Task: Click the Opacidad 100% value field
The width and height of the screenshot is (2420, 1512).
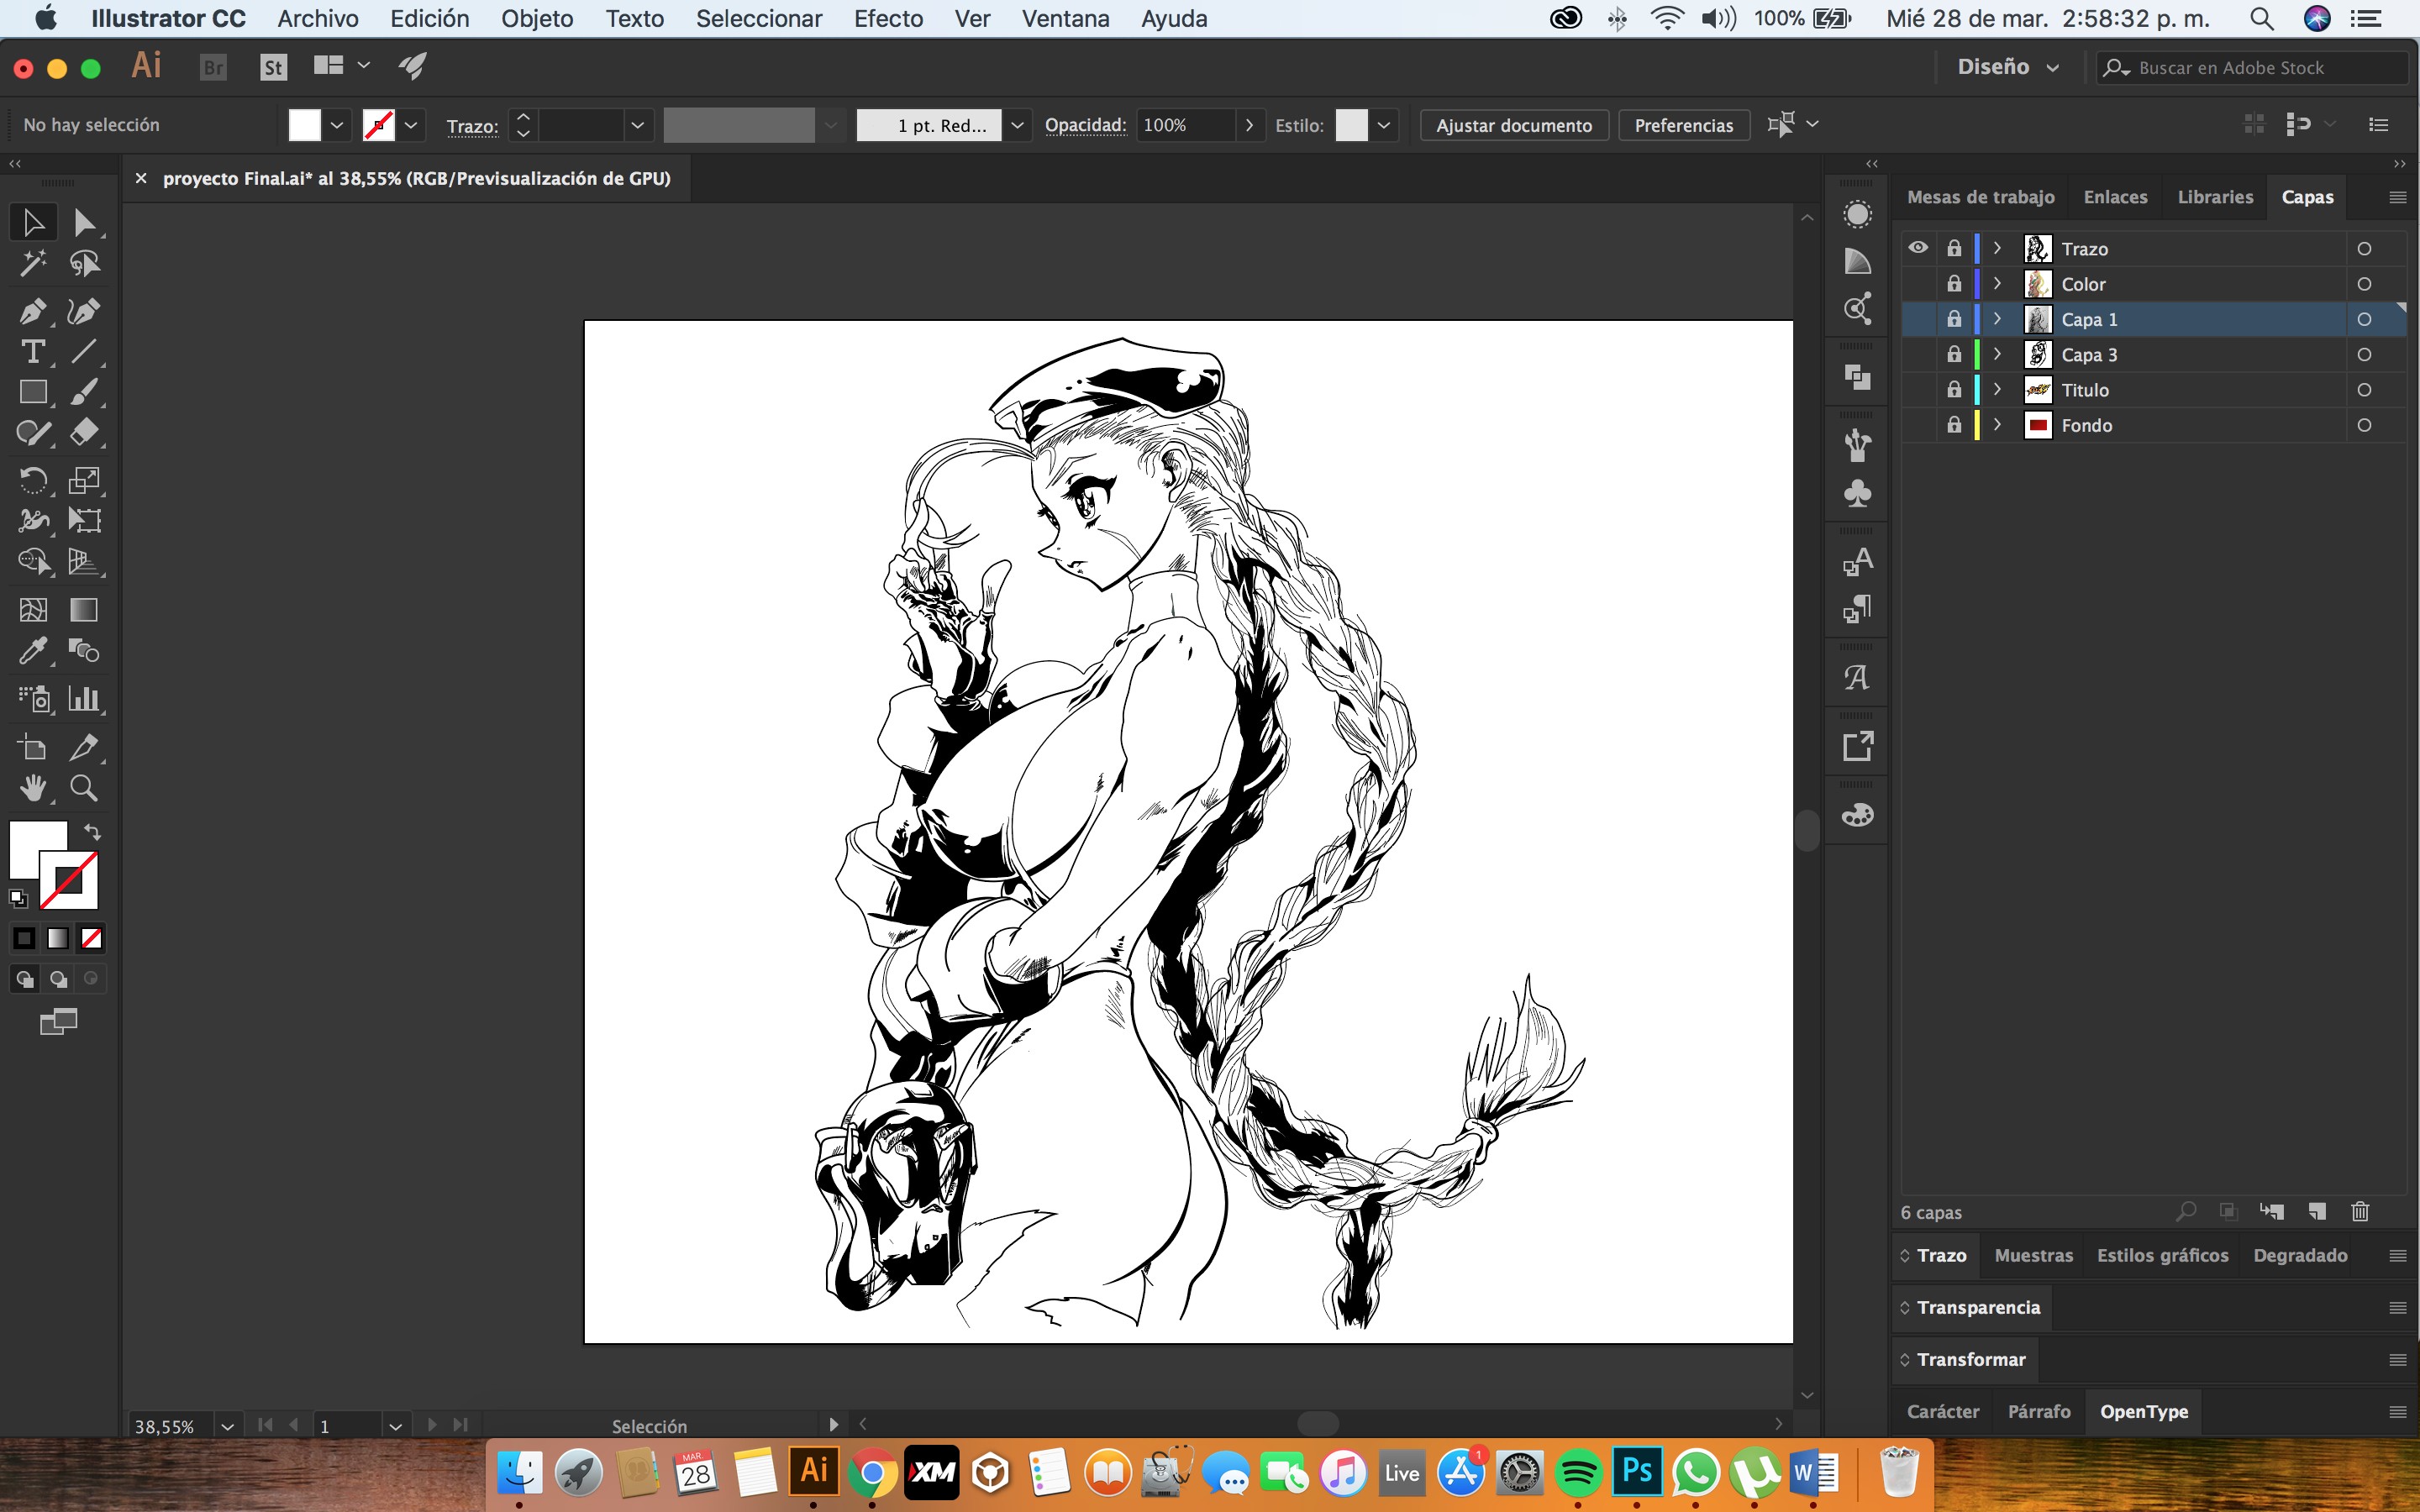Action: tap(1185, 125)
